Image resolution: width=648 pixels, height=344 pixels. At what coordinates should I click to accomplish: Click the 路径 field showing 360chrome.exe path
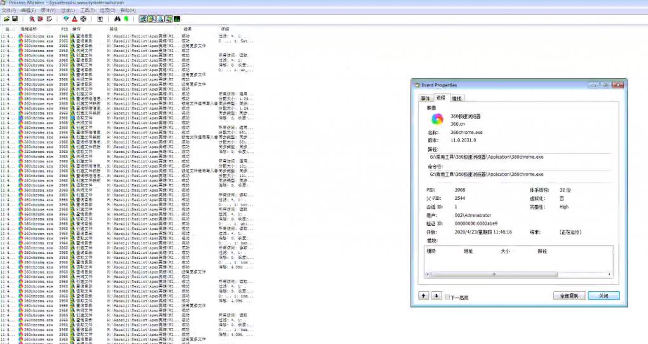(x=520, y=157)
